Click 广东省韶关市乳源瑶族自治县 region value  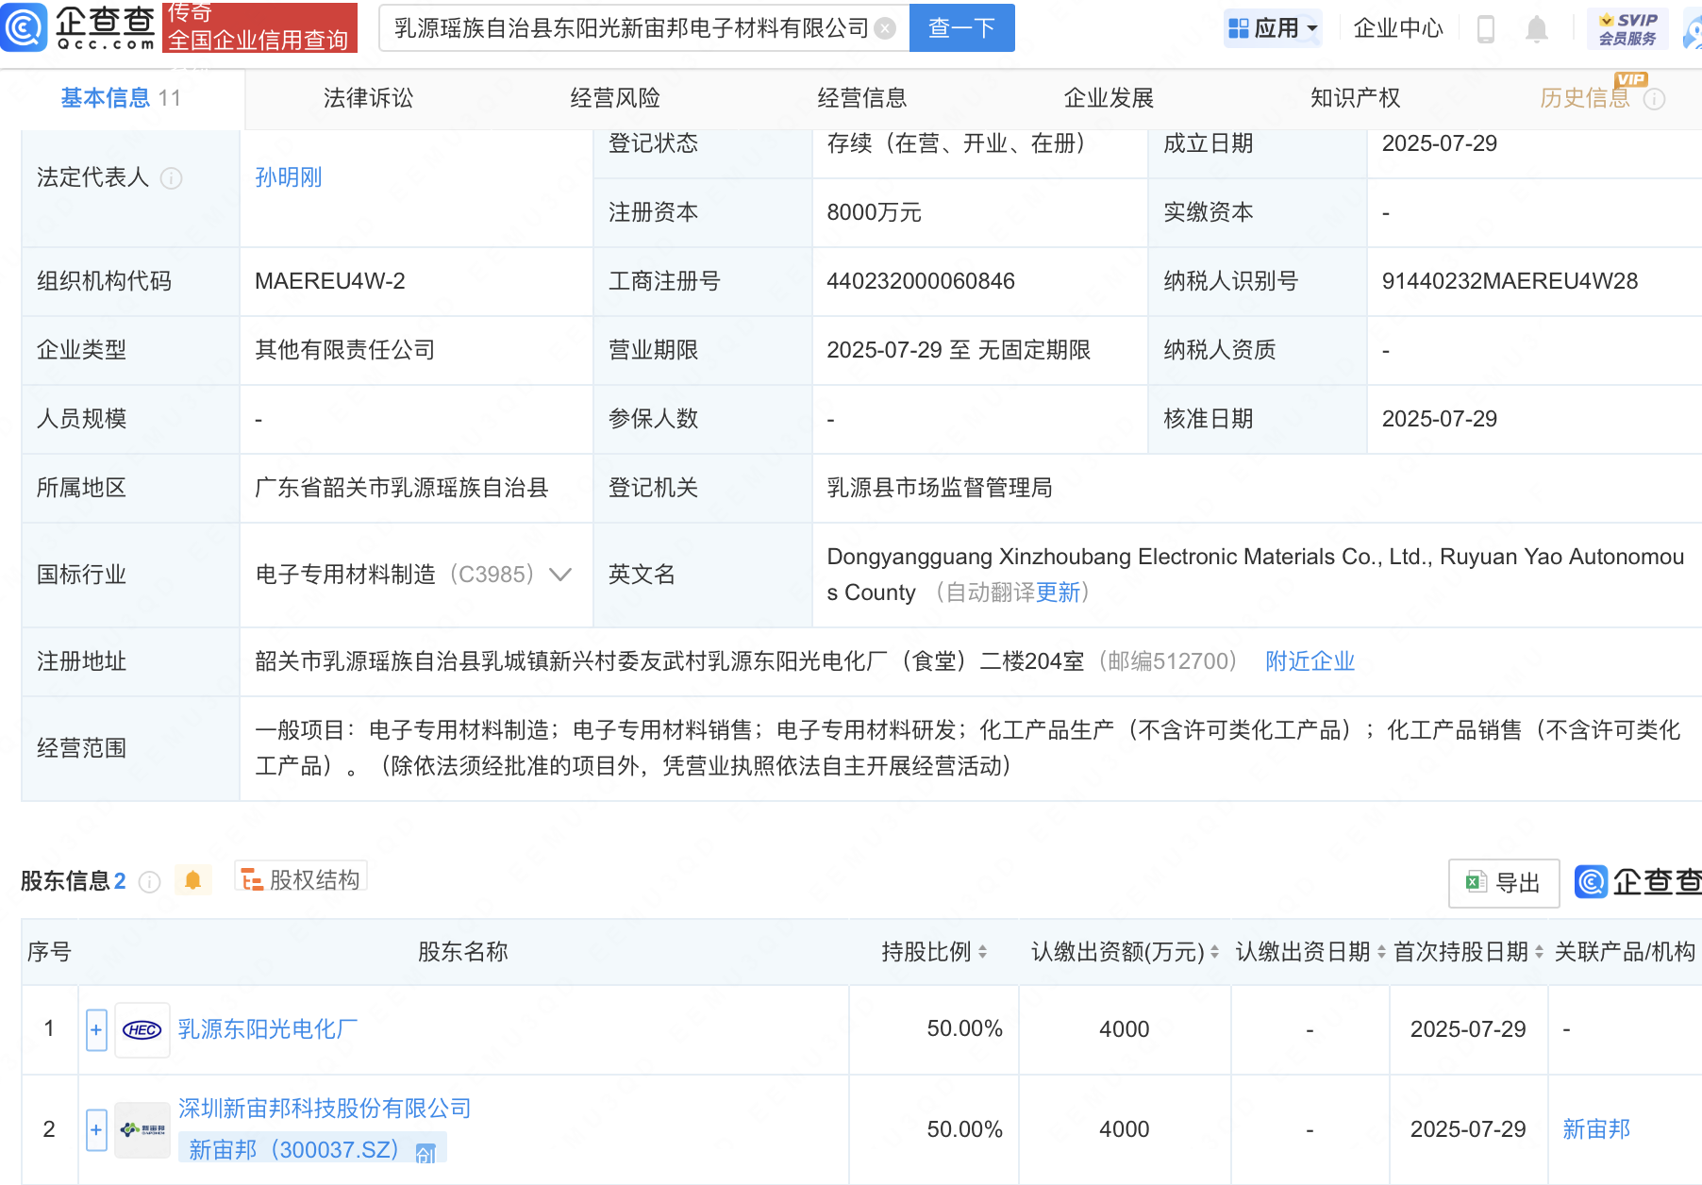[x=402, y=488]
